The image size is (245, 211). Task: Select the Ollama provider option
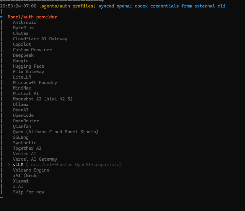[21, 104]
